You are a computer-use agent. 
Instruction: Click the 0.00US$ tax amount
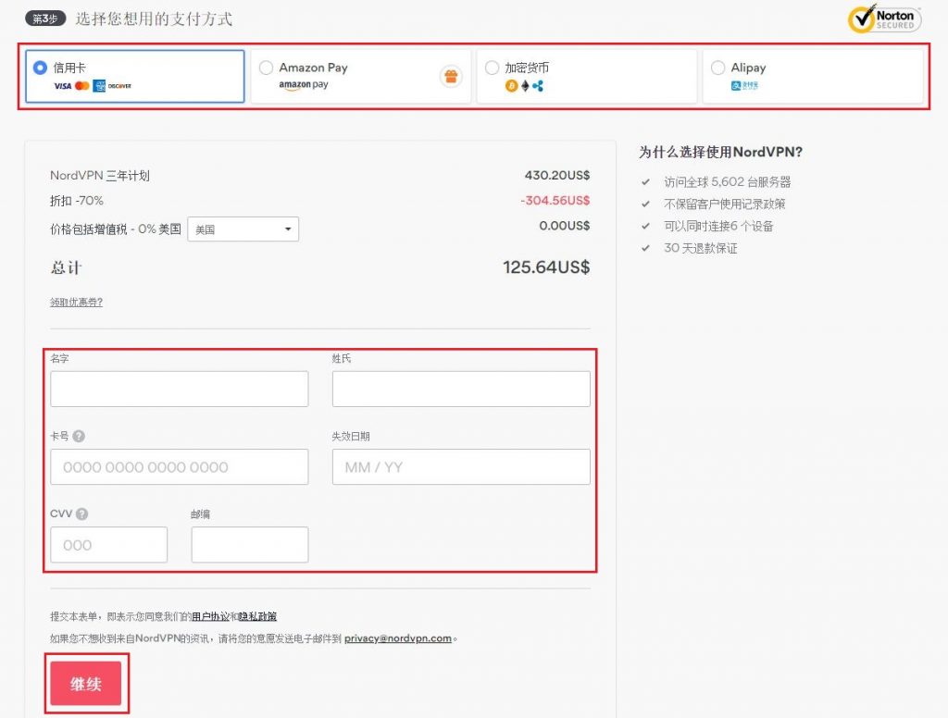(x=564, y=226)
